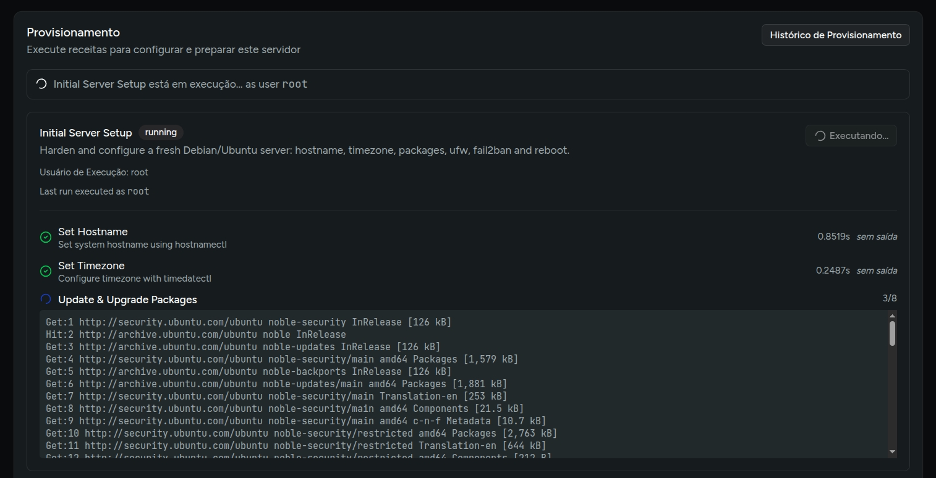Click the log output scrollbar thumb

(x=892, y=333)
